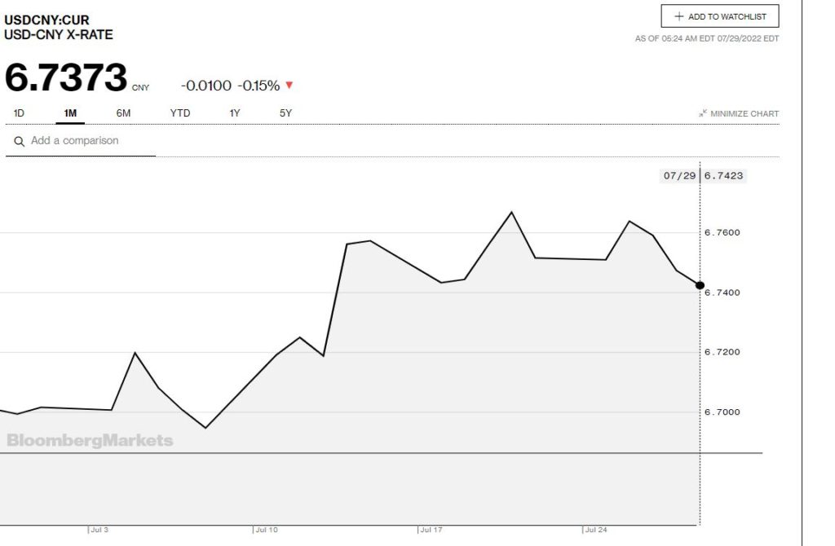835x546 pixels.
Task: Click the plus icon in Add to Watchlist
Action: [678, 16]
